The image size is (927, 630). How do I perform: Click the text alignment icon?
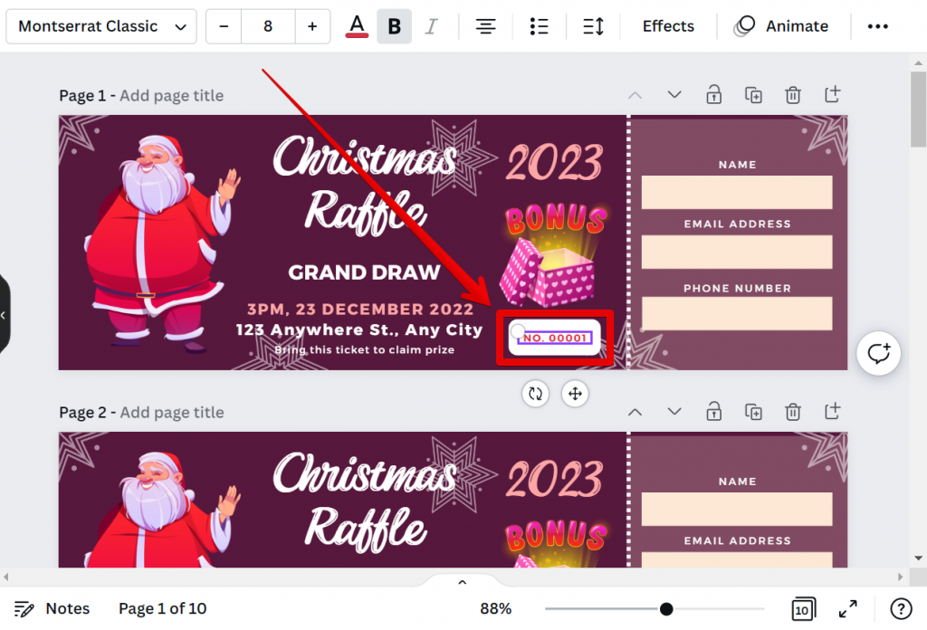[485, 26]
